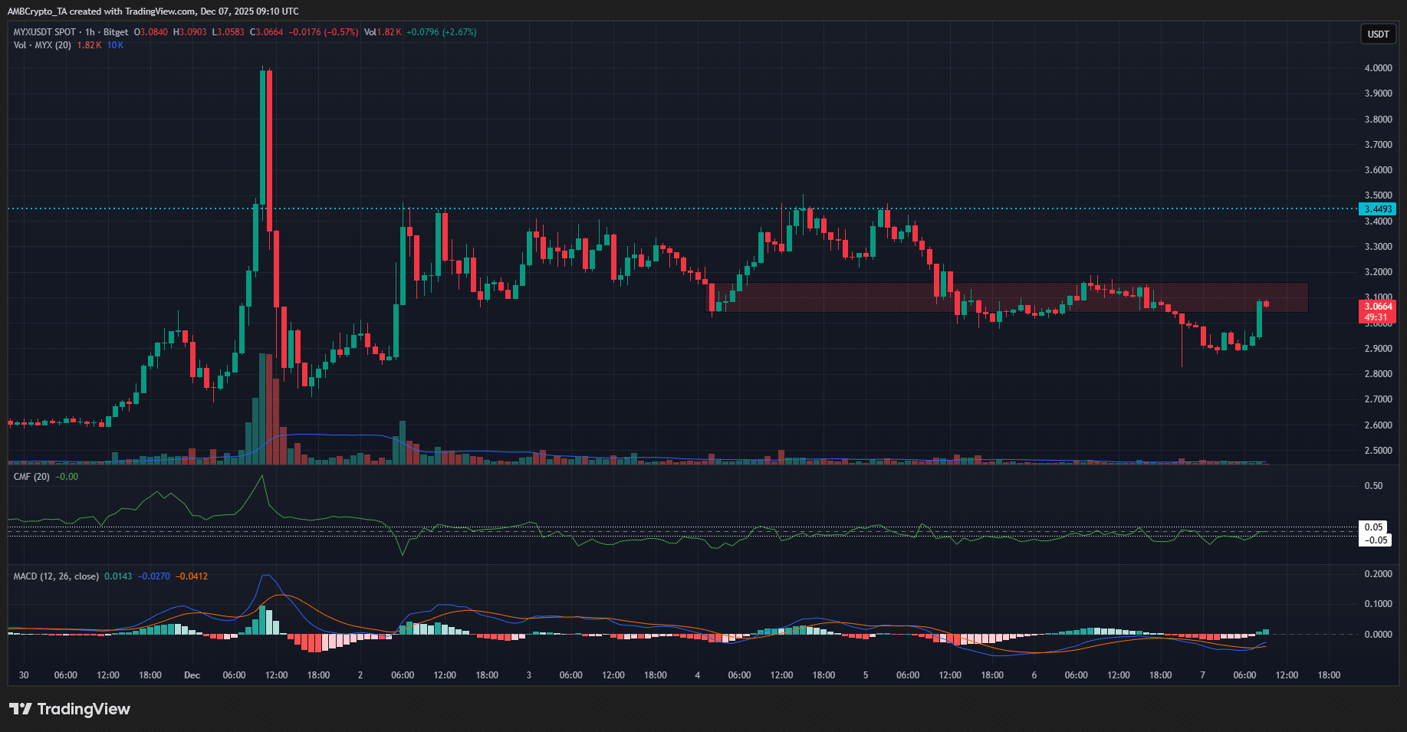Toggle the 10K moving average value label
1407x732 pixels.
pos(115,45)
